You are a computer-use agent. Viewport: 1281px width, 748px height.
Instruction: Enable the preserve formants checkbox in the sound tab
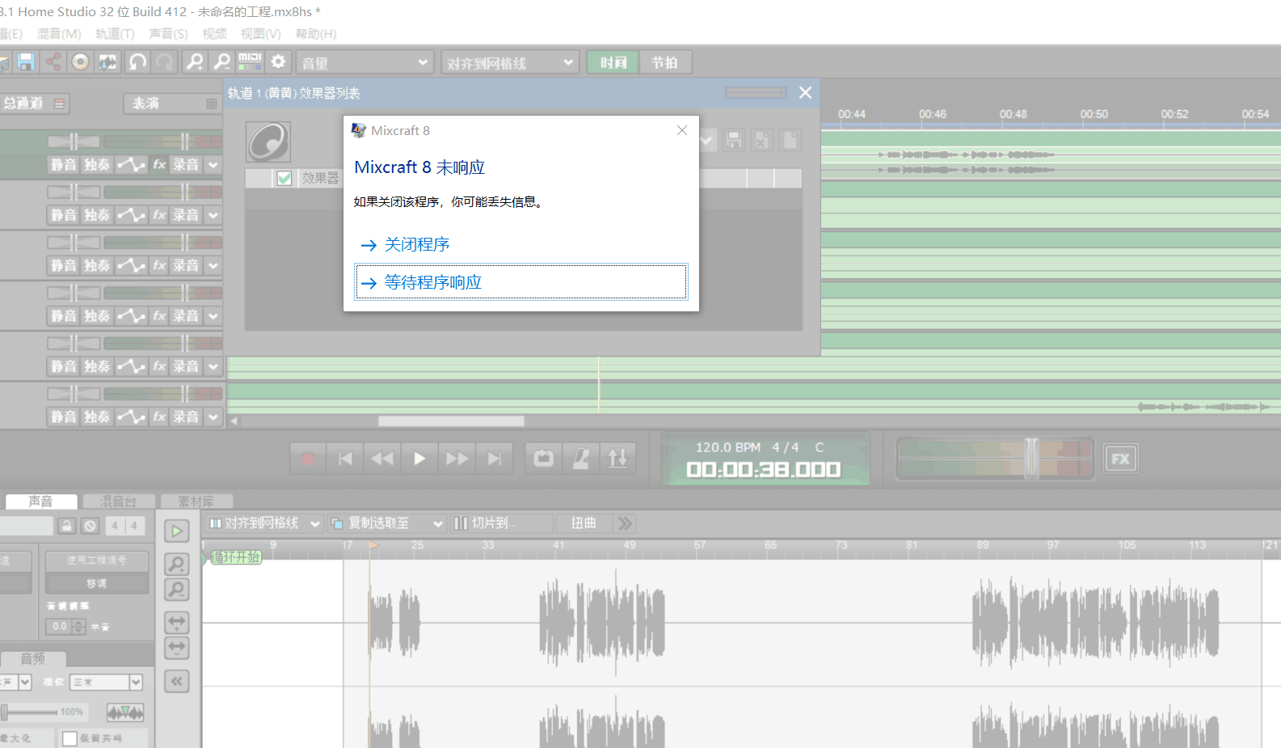coord(70,738)
